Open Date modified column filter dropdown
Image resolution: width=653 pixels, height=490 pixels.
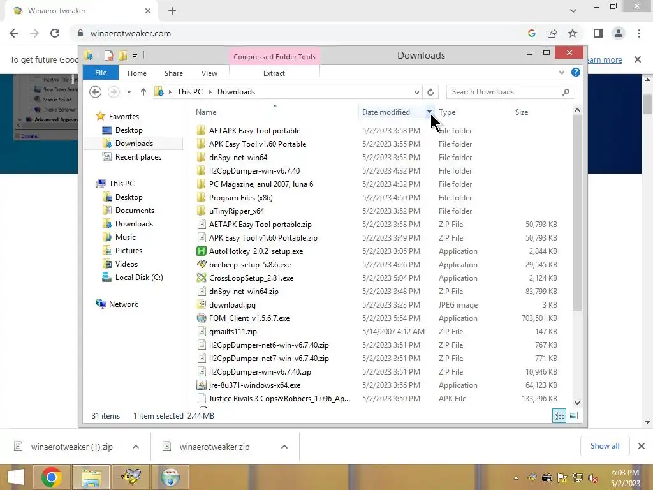(429, 112)
